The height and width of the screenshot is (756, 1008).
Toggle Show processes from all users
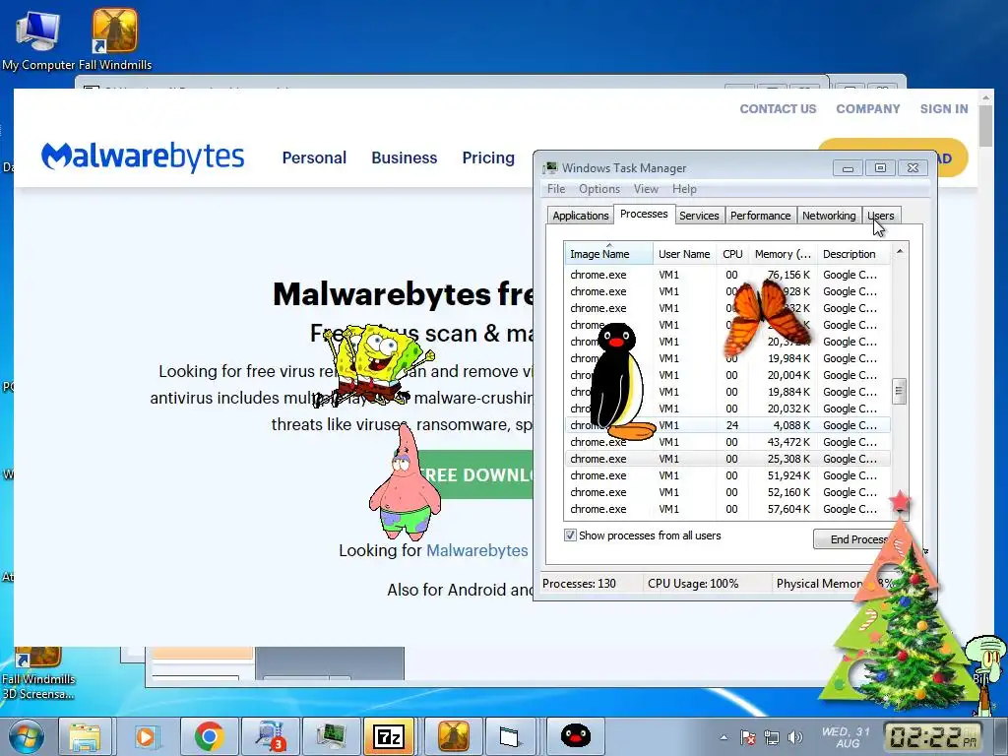570,535
